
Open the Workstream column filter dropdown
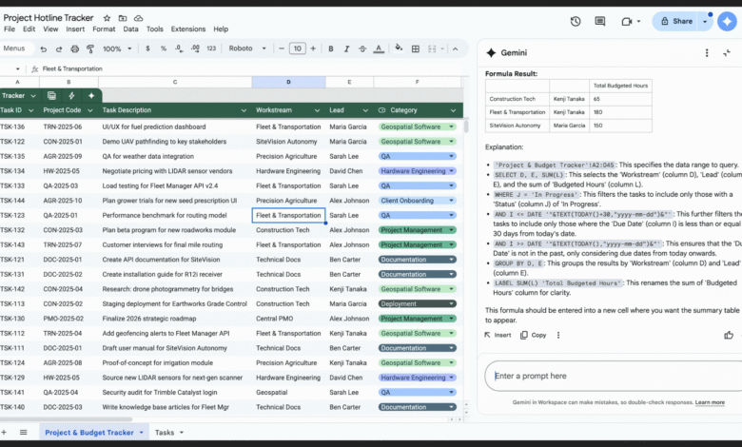[x=317, y=110]
